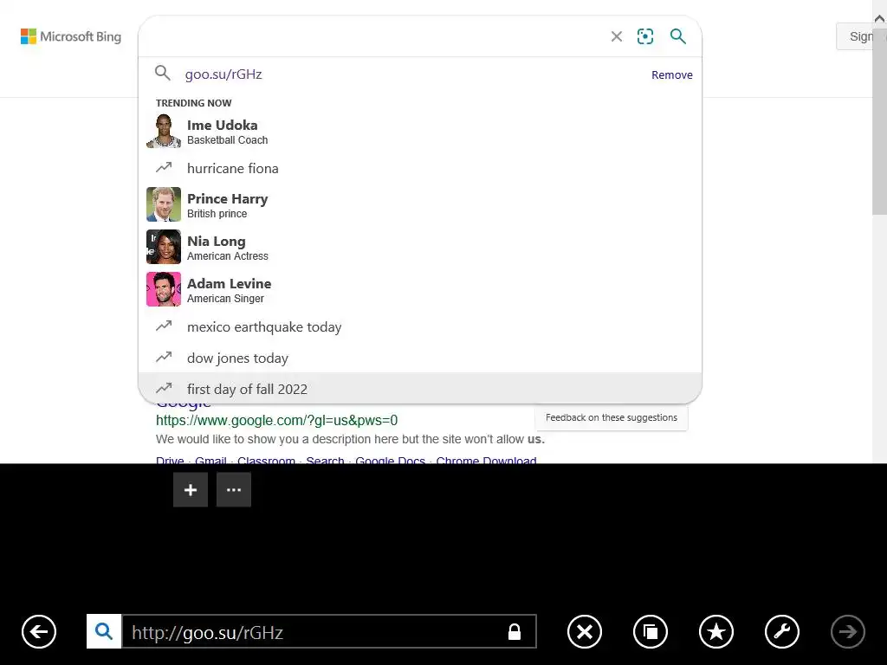
Task: Open the google.com result URL link
Action: pyautogui.click(x=276, y=421)
